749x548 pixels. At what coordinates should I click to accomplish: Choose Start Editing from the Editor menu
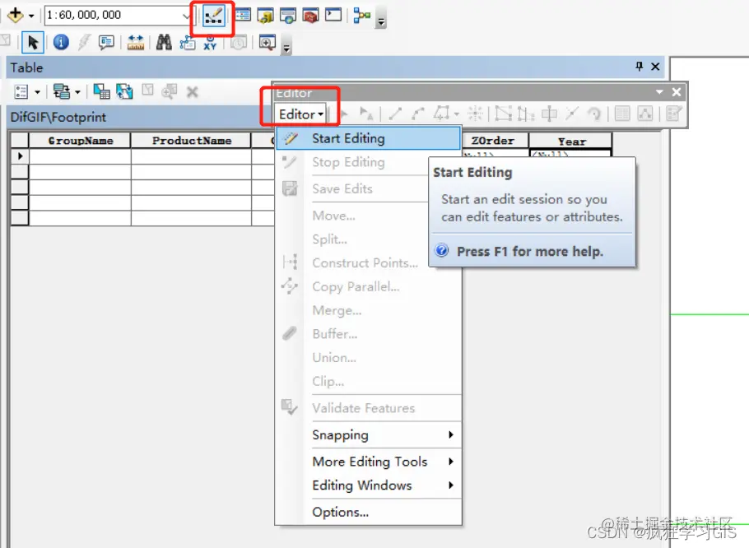click(368, 138)
